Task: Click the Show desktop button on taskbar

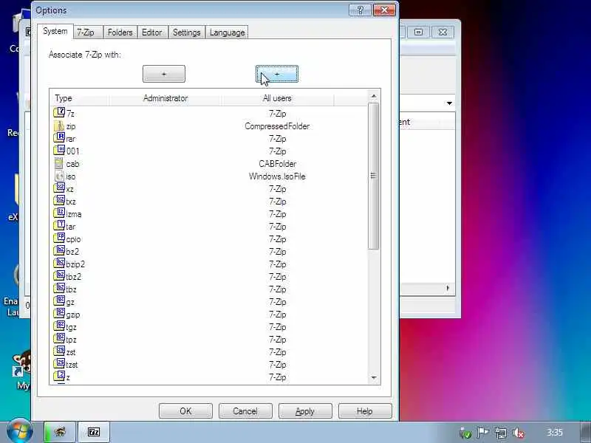Action: (x=585, y=433)
